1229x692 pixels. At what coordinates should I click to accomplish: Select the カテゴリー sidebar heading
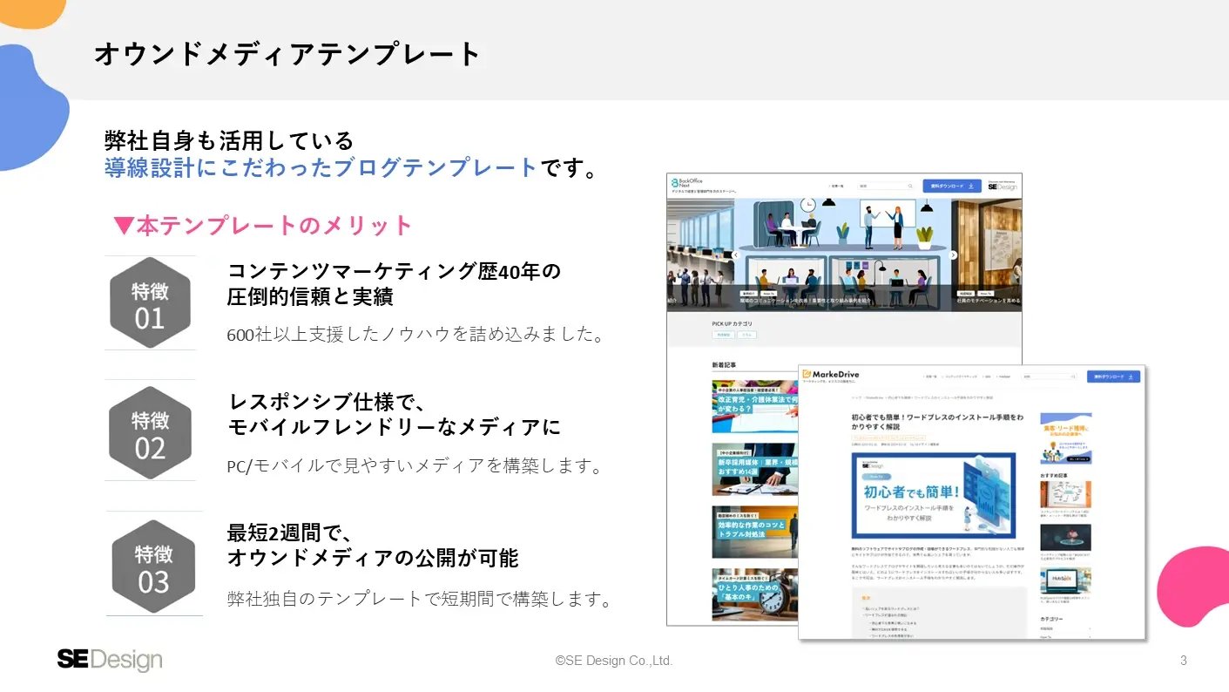click(1051, 619)
